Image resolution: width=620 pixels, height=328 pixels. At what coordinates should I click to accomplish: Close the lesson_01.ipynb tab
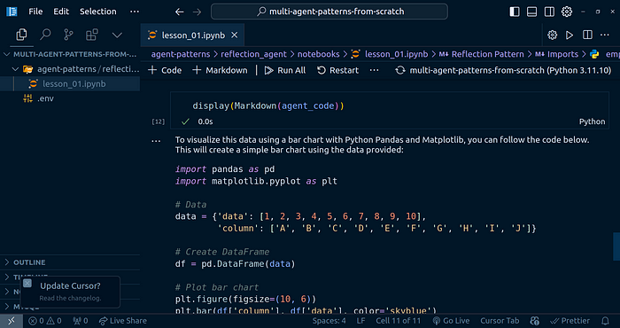click(235, 35)
